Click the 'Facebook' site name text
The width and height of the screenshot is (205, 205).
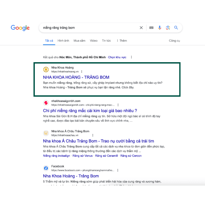pos(58,166)
